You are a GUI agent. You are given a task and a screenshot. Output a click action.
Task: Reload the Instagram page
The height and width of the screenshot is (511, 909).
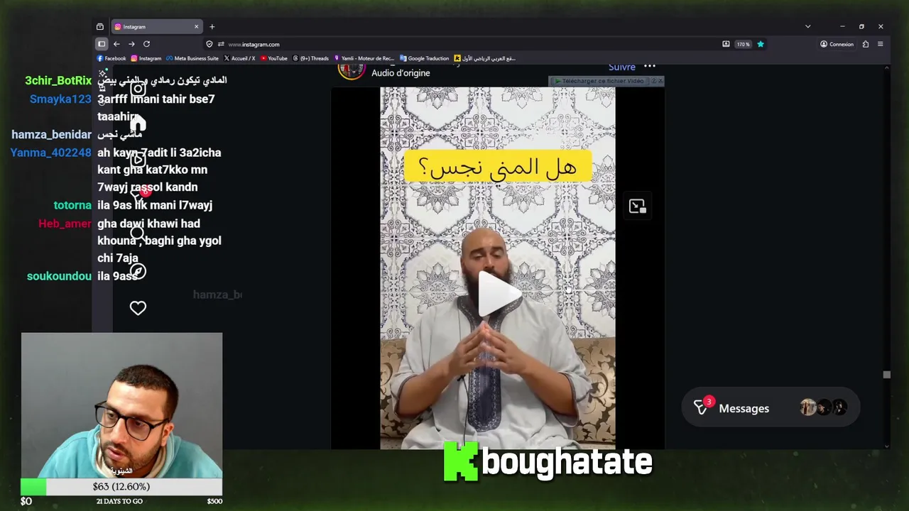click(x=146, y=44)
